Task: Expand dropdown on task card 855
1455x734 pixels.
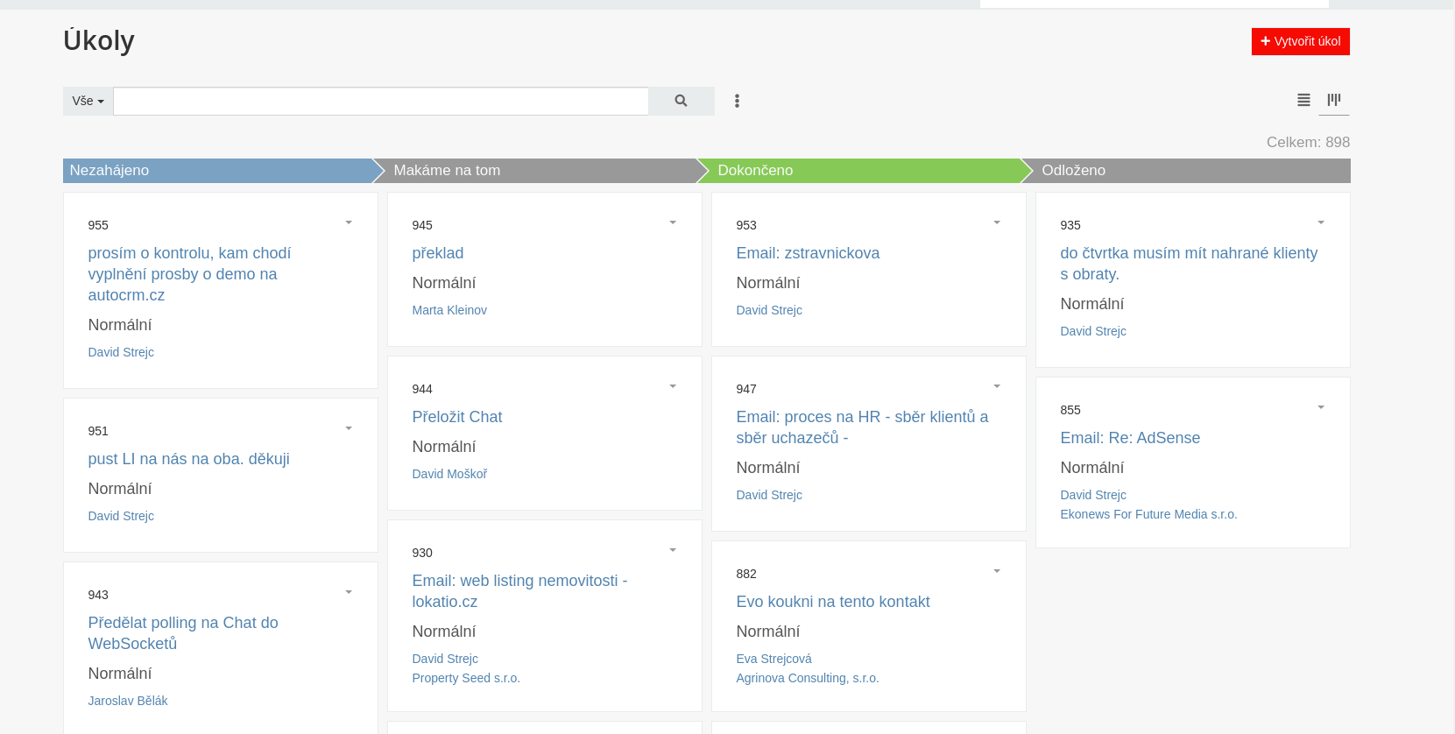Action: tap(1321, 407)
